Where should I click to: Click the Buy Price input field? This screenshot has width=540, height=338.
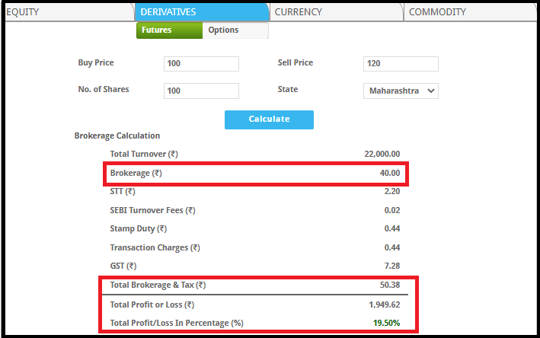tap(201, 64)
